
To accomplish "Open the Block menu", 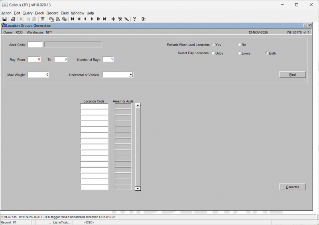I will pos(39,13).
